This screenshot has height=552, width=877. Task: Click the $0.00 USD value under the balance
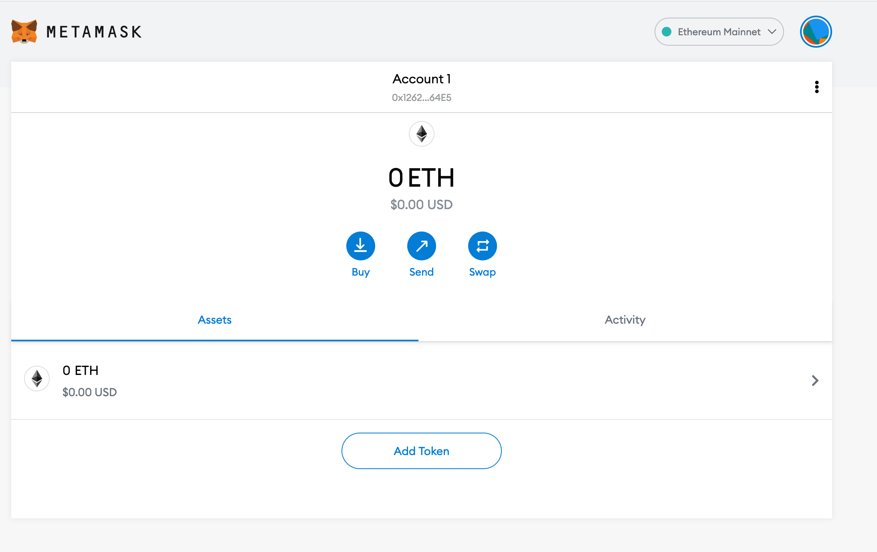(x=422, y=205)
